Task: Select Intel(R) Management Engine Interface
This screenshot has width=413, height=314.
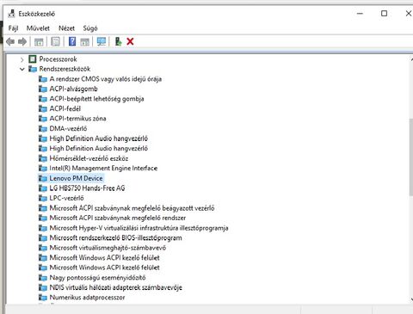Action: click(x=103, y=169)
